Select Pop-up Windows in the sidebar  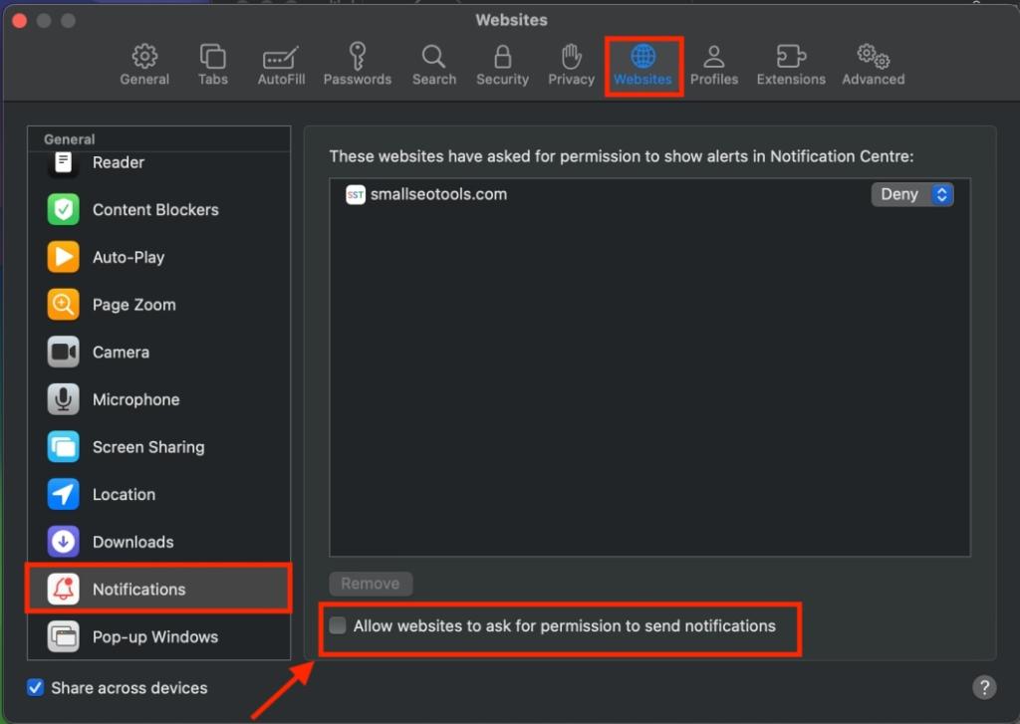click(x=154, y=637)
